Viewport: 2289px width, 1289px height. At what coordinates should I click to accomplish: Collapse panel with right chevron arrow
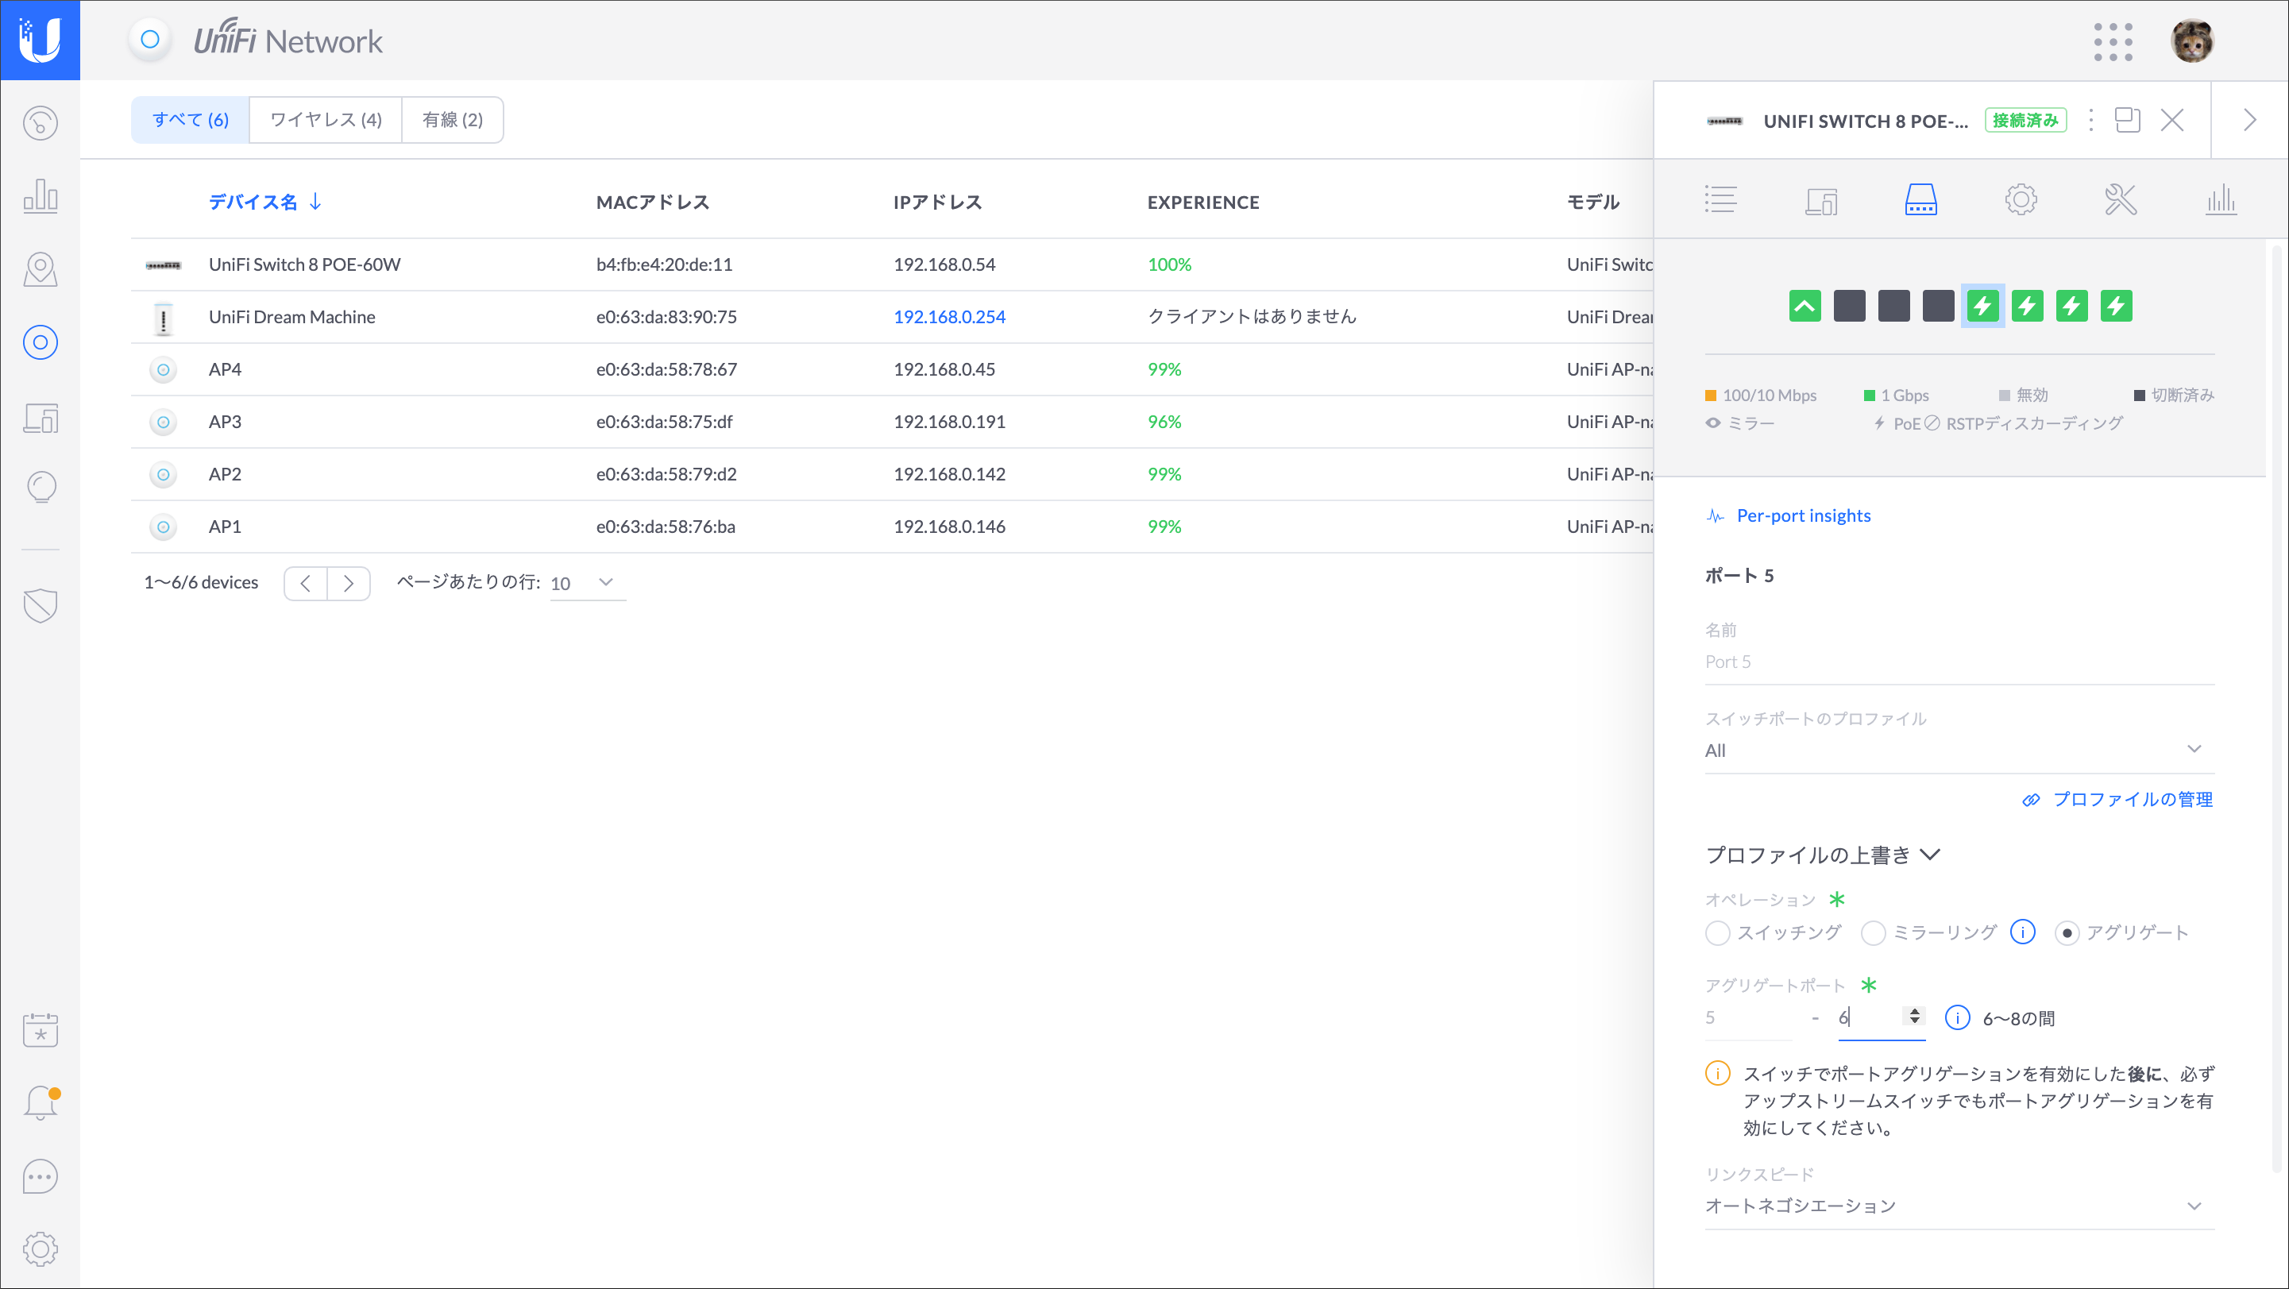2249,120
